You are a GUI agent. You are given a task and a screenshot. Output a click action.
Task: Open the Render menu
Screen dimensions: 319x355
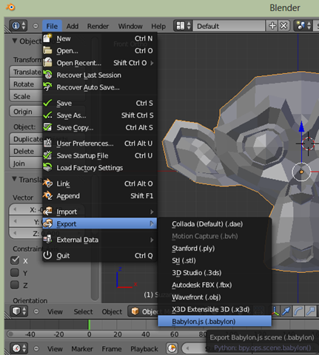tap(98, 26)
